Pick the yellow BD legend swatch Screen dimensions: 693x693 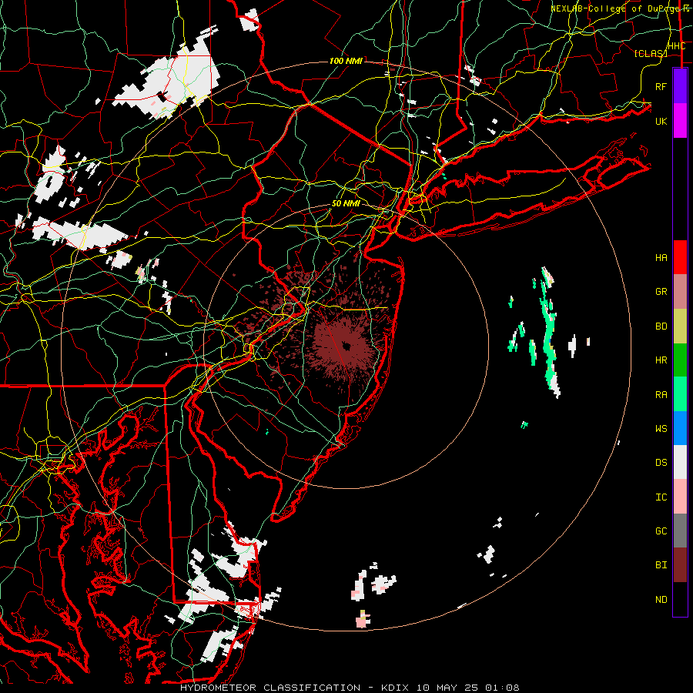[680, 326]
